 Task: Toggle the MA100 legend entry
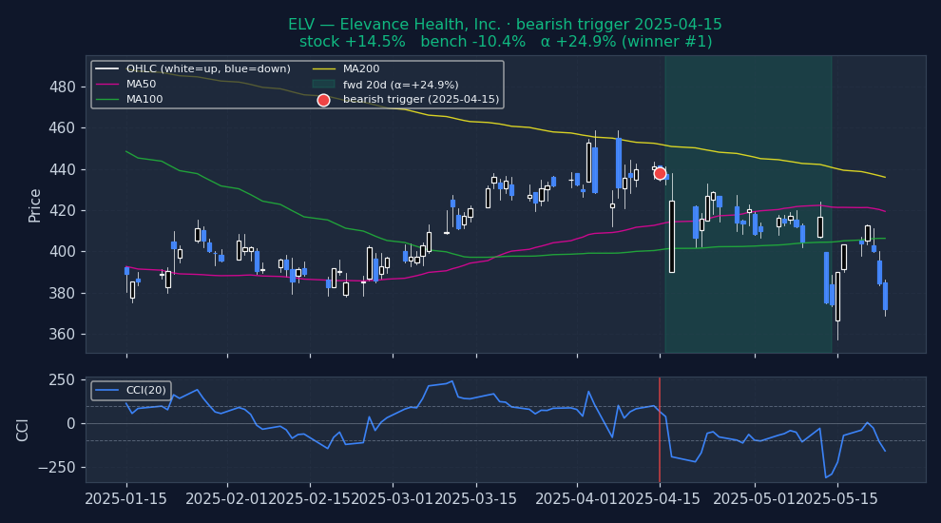coord(144,100)
